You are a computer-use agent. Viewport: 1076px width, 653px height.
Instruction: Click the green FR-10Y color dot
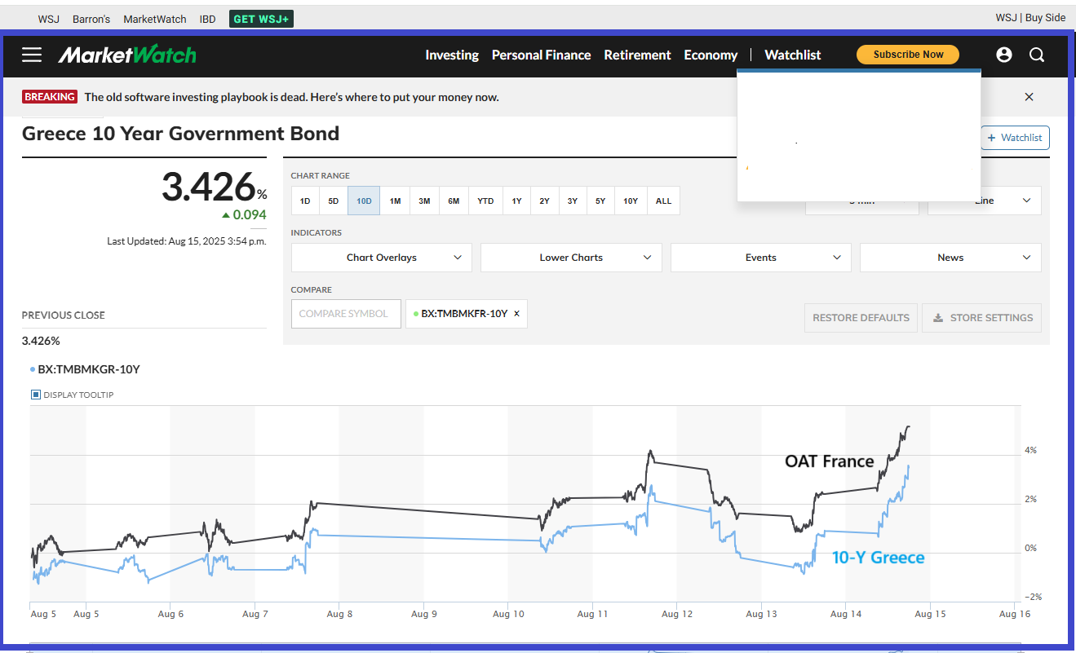point(416,314)
